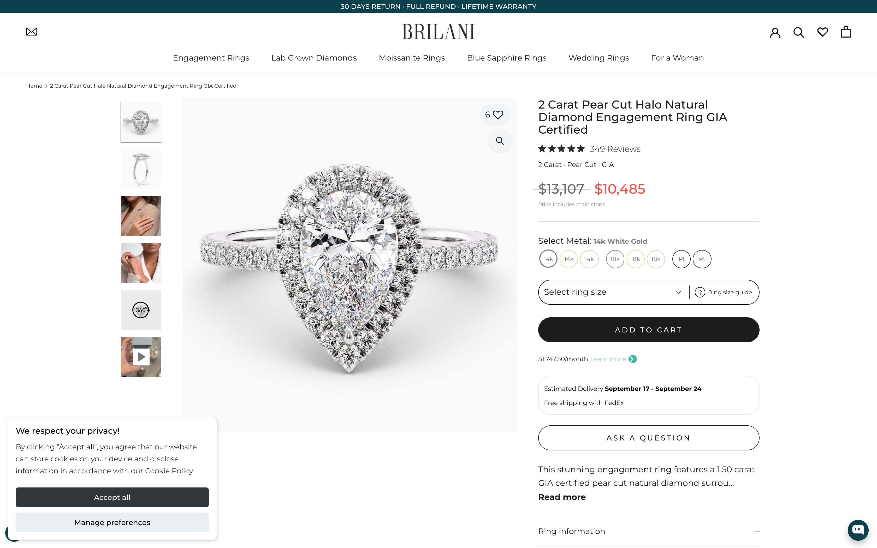Open the account login icon
This screenshot has height=548, width=877.
(x=775, y=32)
